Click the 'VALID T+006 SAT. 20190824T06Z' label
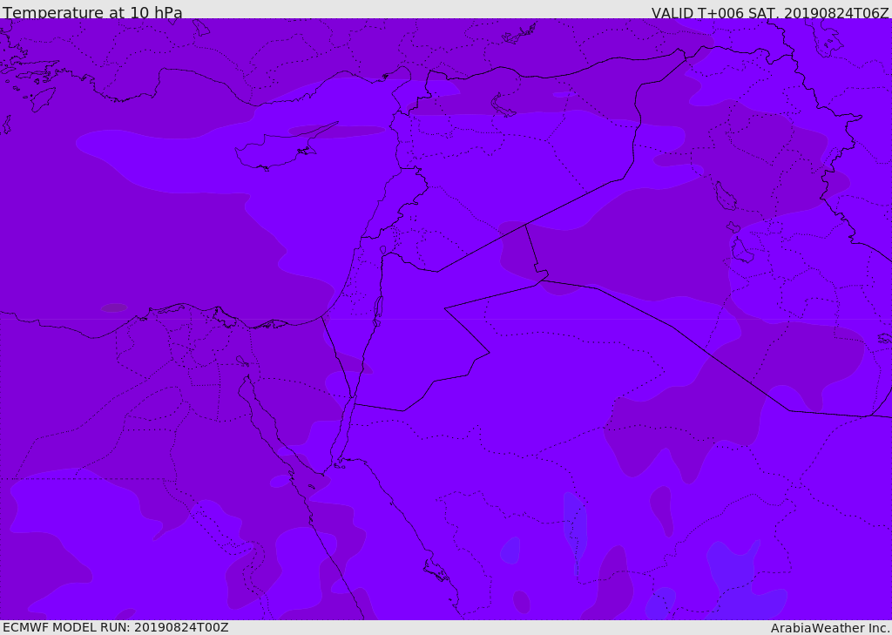The height and width of the screenshot is (635, 892). coord(770,13)
